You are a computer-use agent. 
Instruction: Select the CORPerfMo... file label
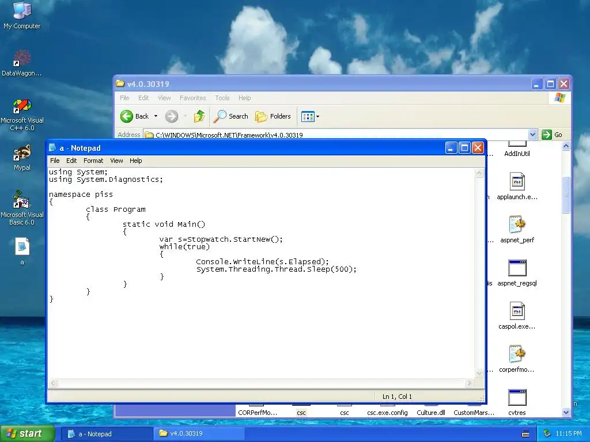pos(258,413)
